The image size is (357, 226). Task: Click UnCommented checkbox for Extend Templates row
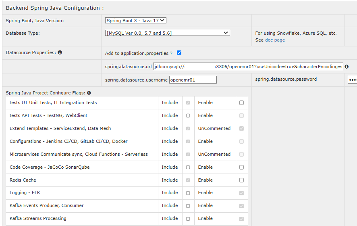click(242, 129)
